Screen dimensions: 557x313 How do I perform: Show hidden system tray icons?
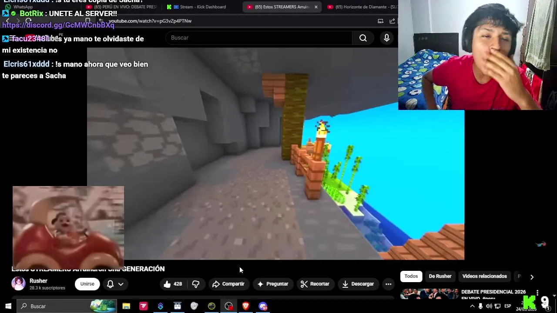tap(472, 306)
